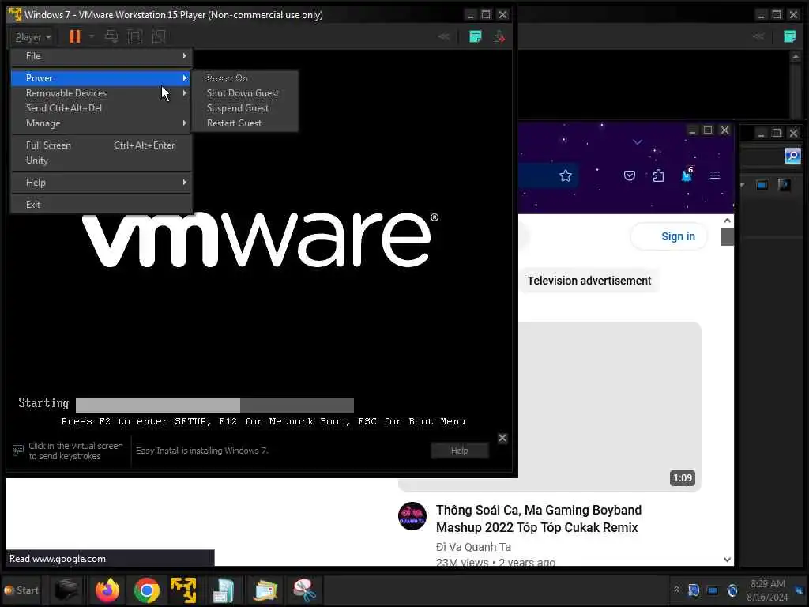Image resolution: width=809 pixels, height=607 pixels.
Task: Click the collapse toolbar double-arrow icon
Action: coord(444,36)
